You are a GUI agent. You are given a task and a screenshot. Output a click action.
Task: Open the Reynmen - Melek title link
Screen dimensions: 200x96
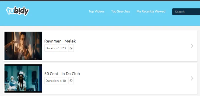60,41
